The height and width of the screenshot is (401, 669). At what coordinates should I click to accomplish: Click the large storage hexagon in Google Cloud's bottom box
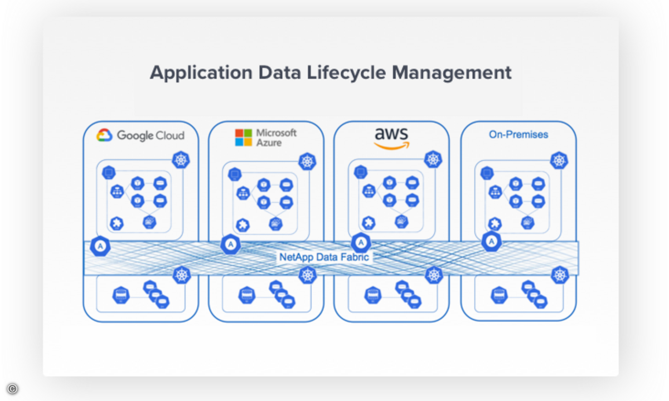click(121, 295)
